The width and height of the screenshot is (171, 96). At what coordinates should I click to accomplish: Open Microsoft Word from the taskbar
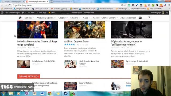(42, 94)
